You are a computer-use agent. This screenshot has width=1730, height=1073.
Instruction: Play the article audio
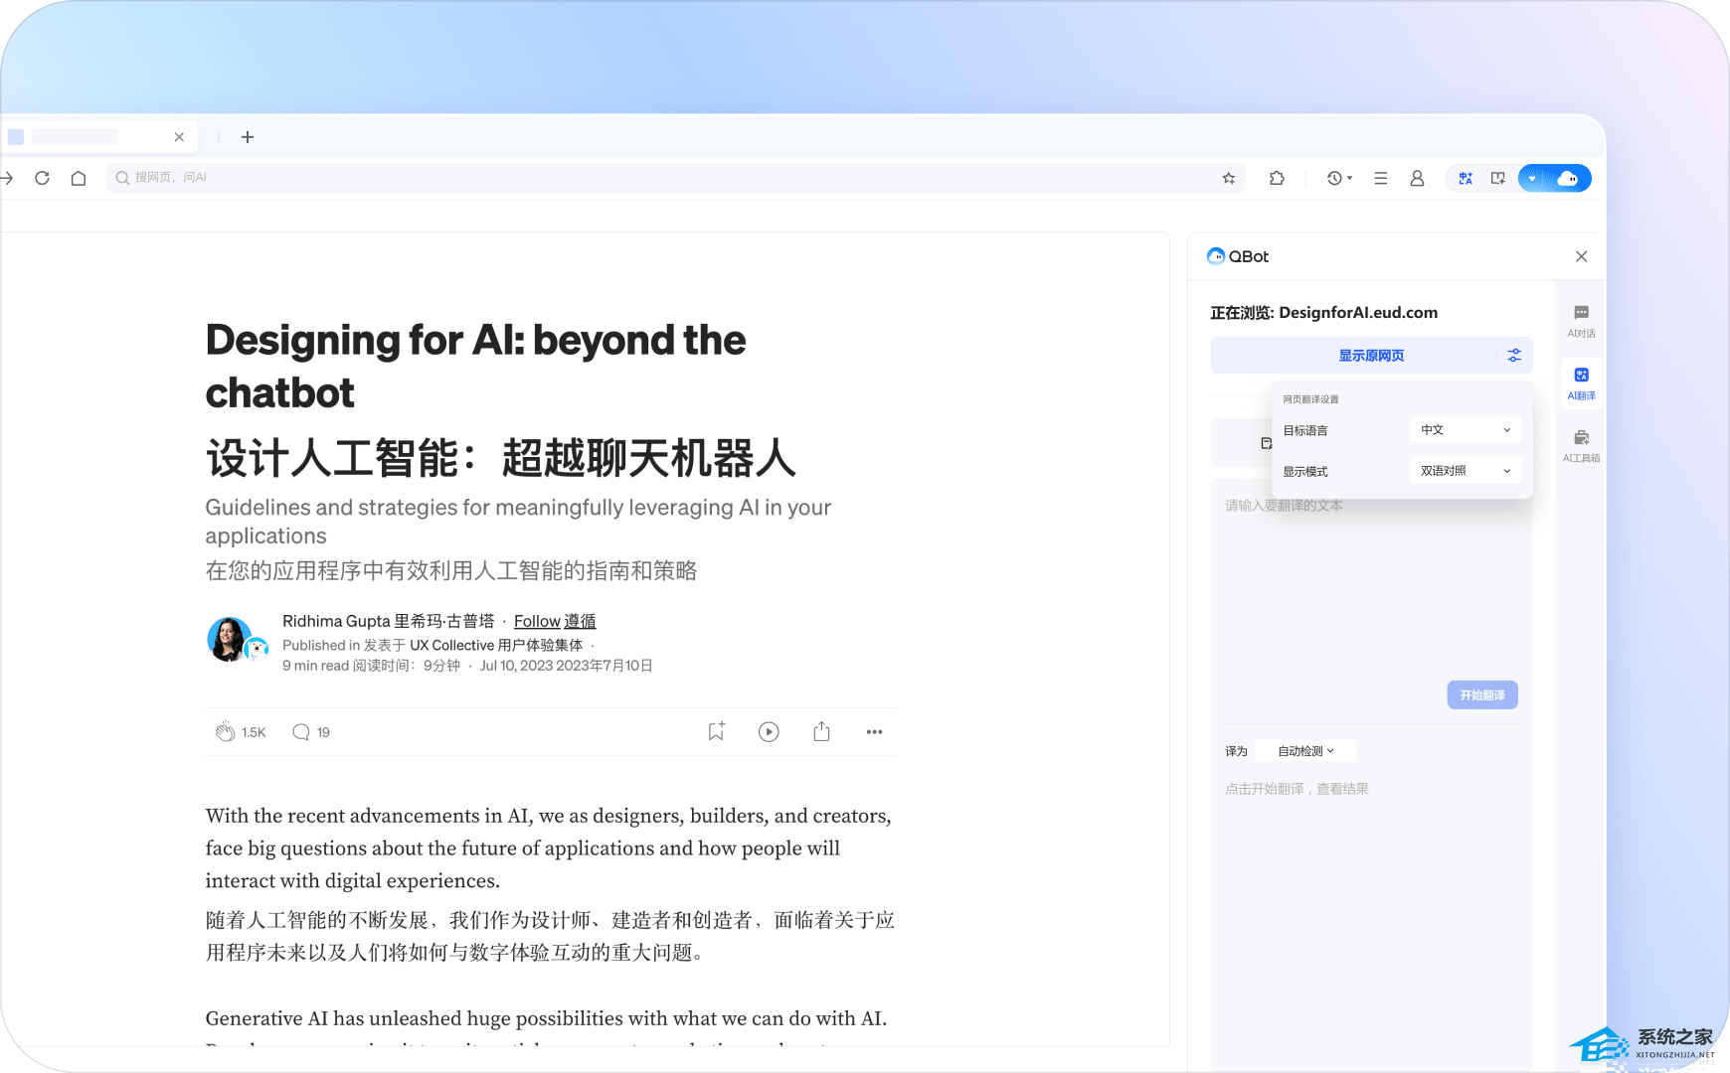pyautogui.click(x=769, y=732)
